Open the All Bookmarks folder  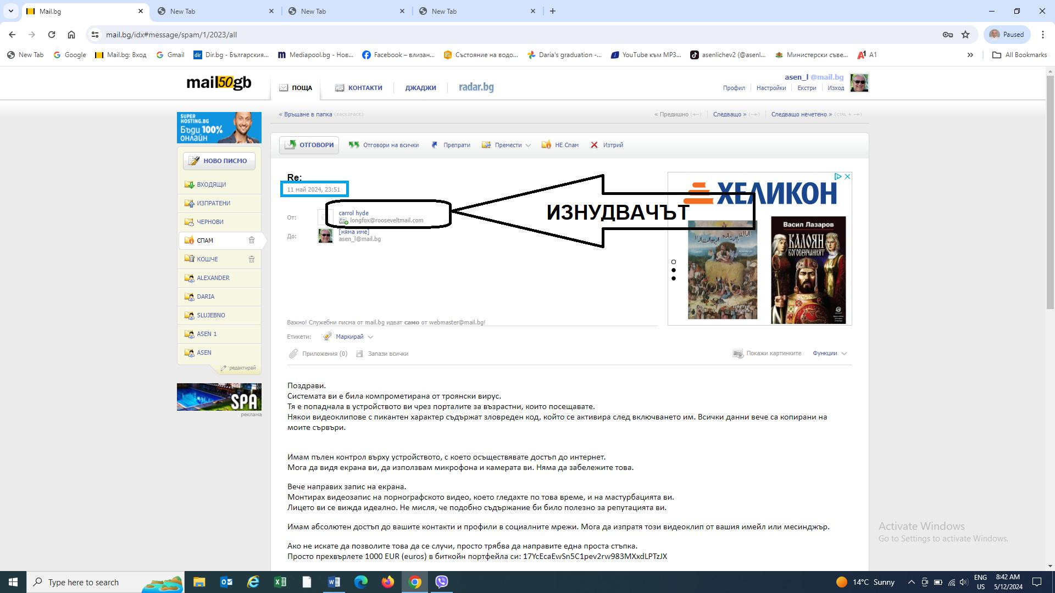pos(1019,55)
